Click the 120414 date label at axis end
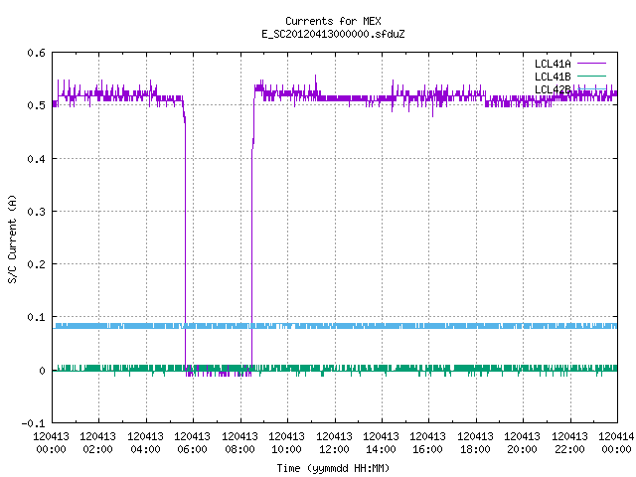Image resolution: width=636 pixels, height=477 pixels. pos(616,436)
